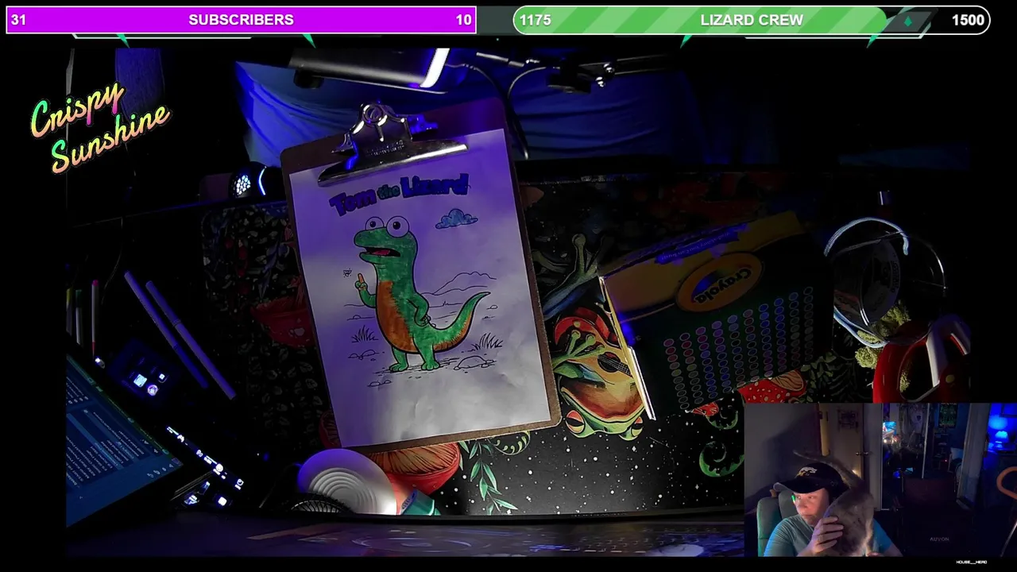
Task: Click the Tom the Lizard title on the drawing
Action: pyautogui.click(x=399, y=195)
